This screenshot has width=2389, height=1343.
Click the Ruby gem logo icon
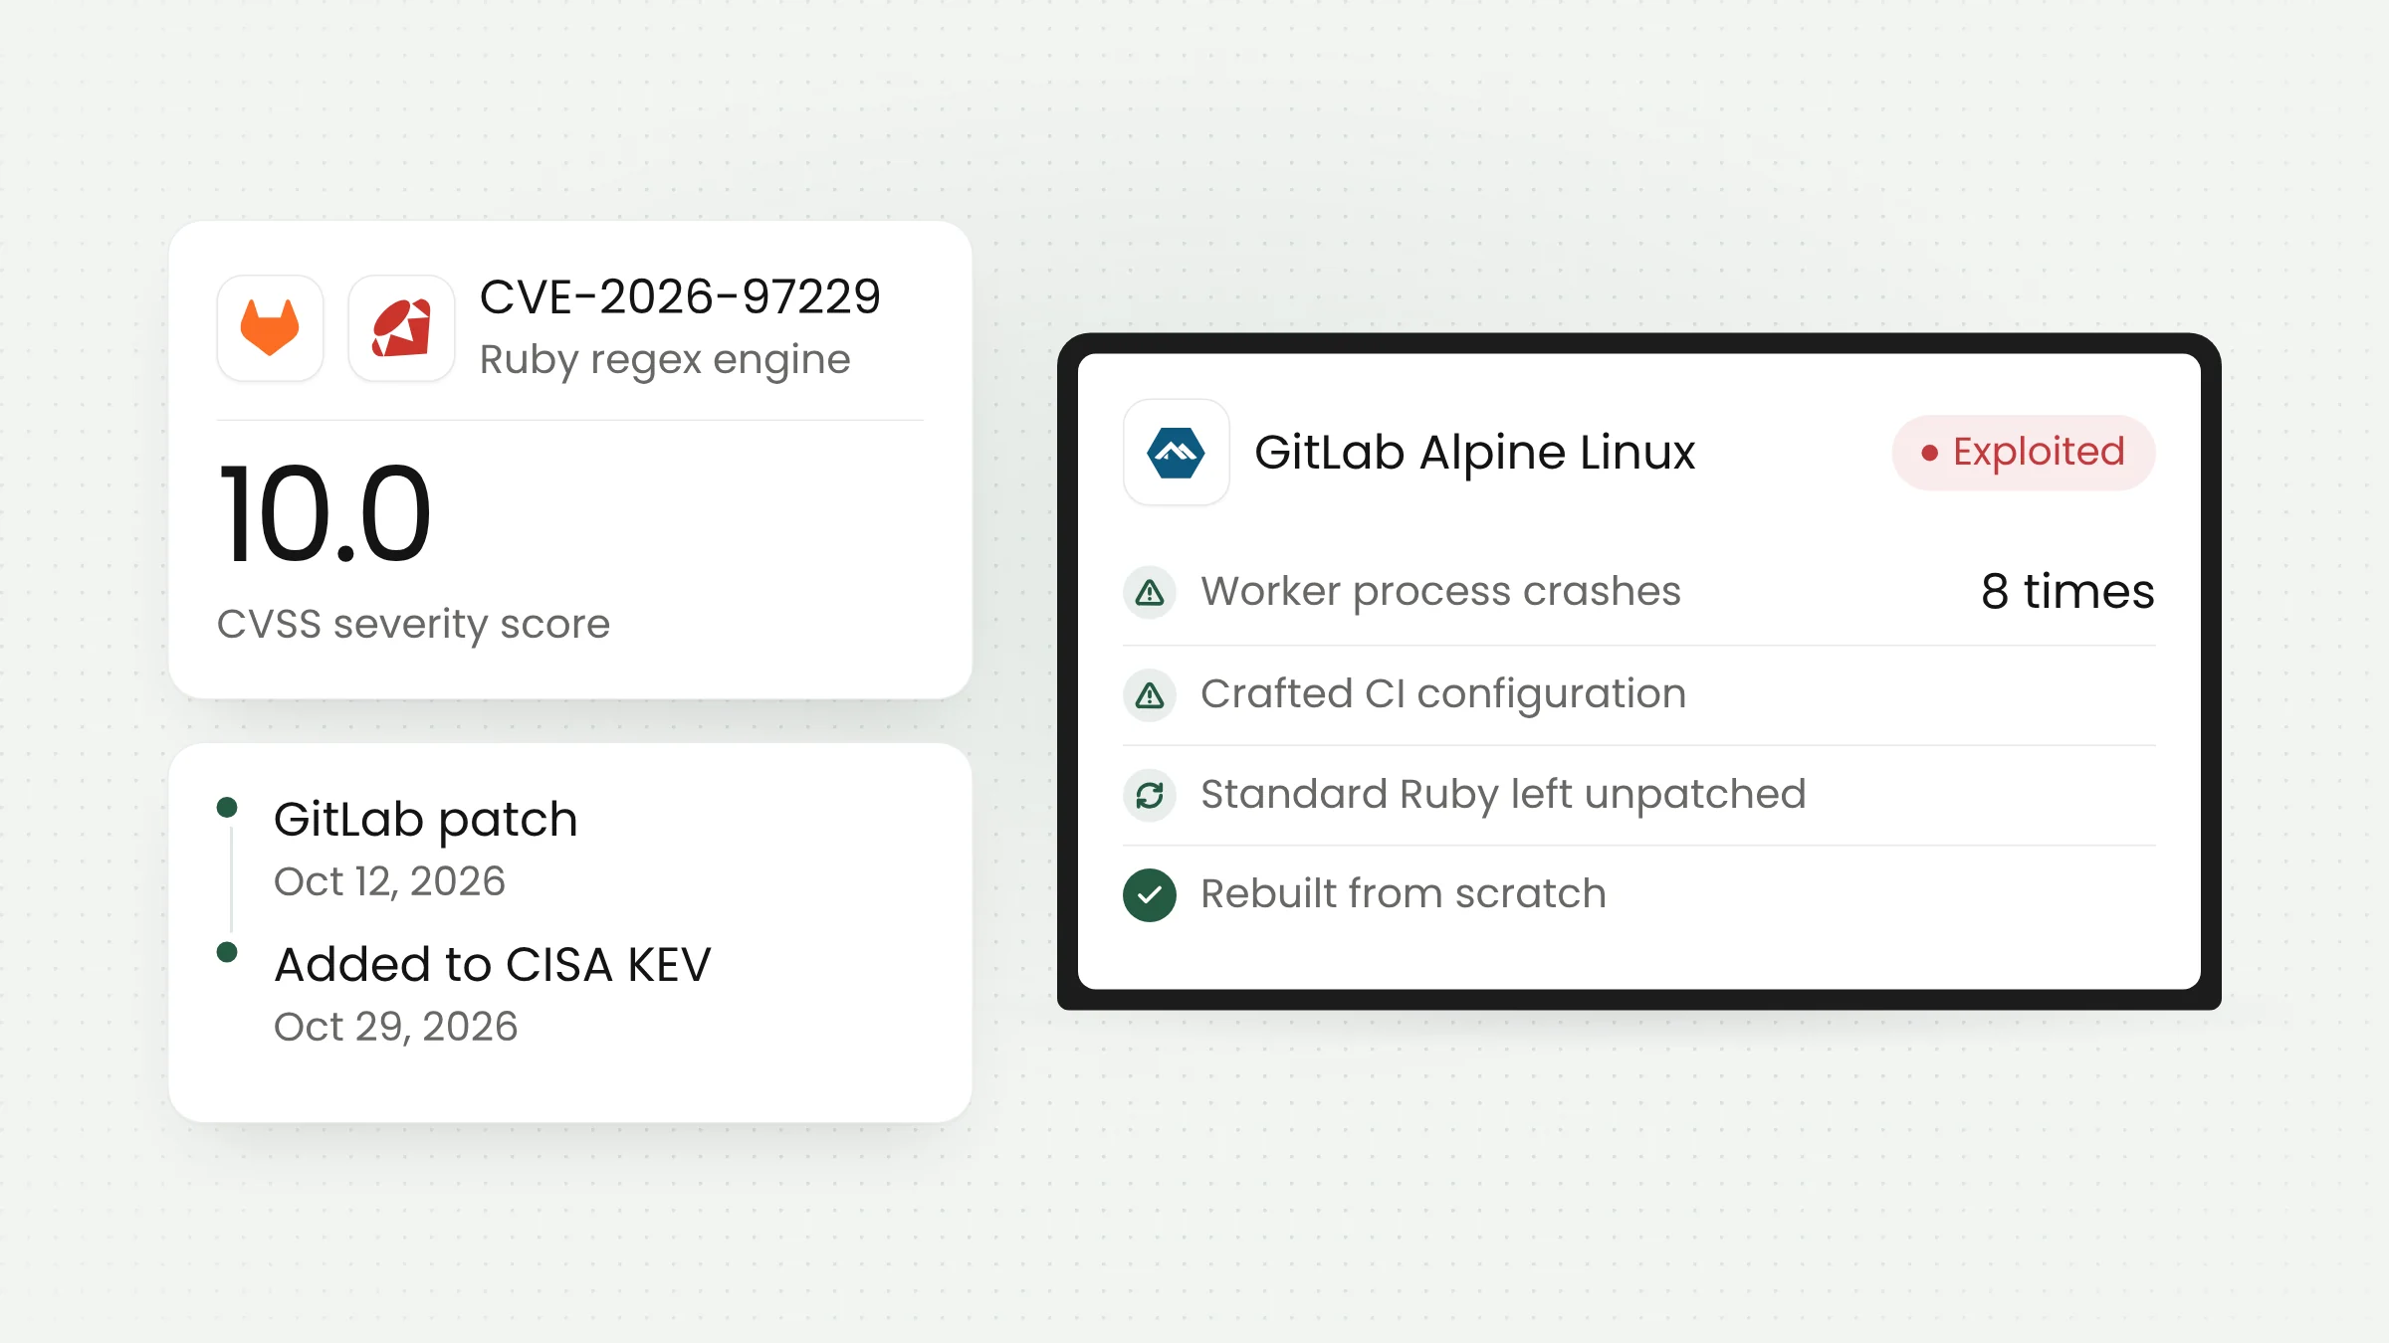[401, 328]
